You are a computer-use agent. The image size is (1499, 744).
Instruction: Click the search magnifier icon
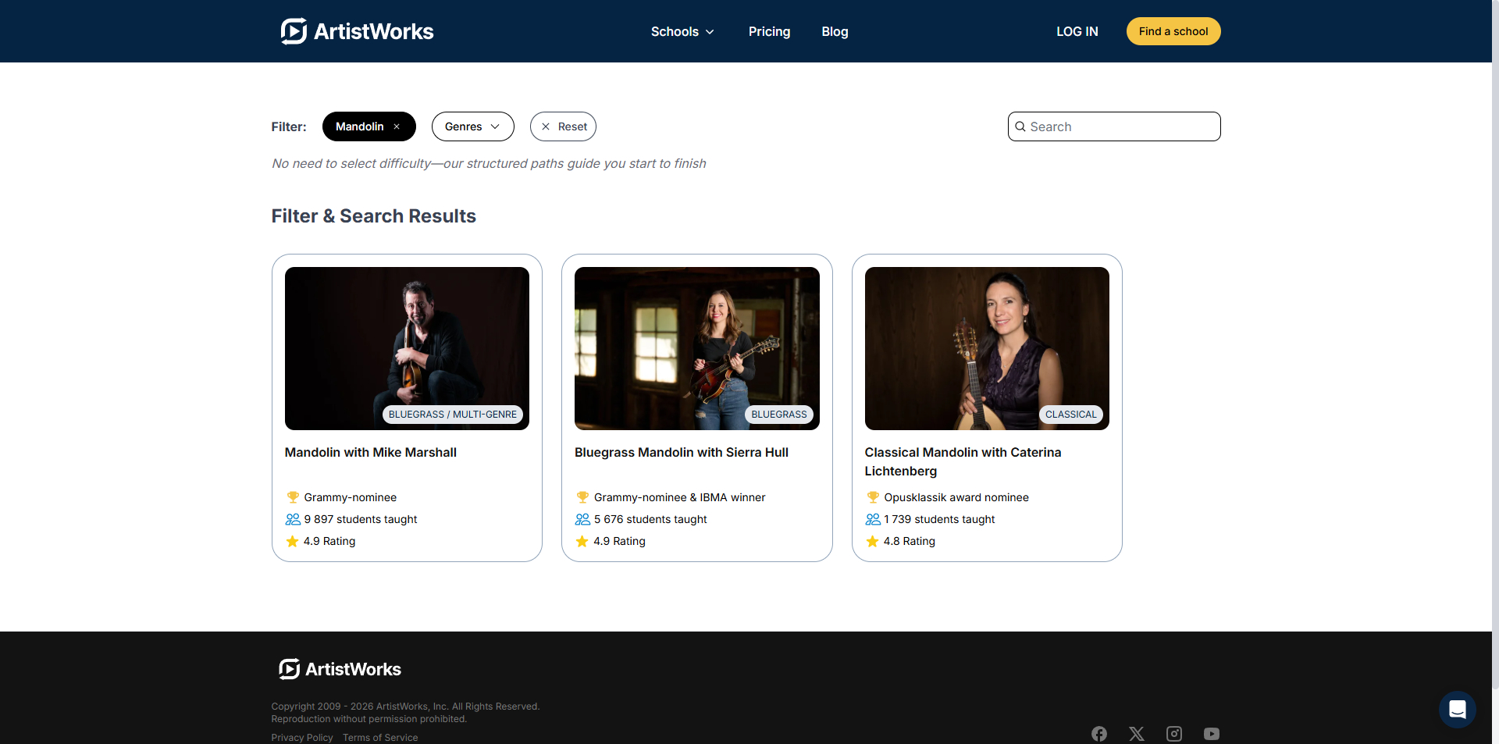click(1021, 126)
